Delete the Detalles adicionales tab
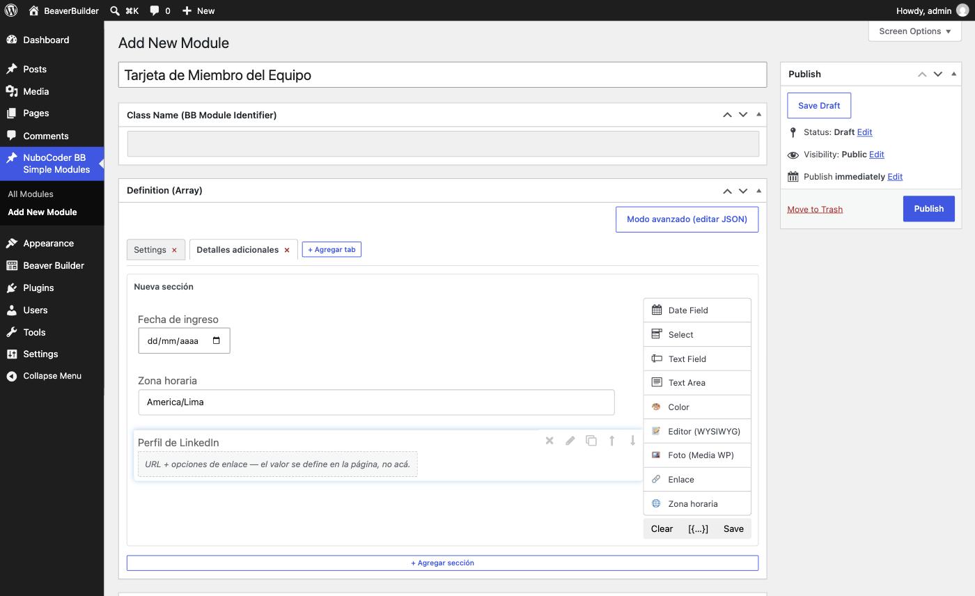Screen dimensions: 975x596 point(286,250)
